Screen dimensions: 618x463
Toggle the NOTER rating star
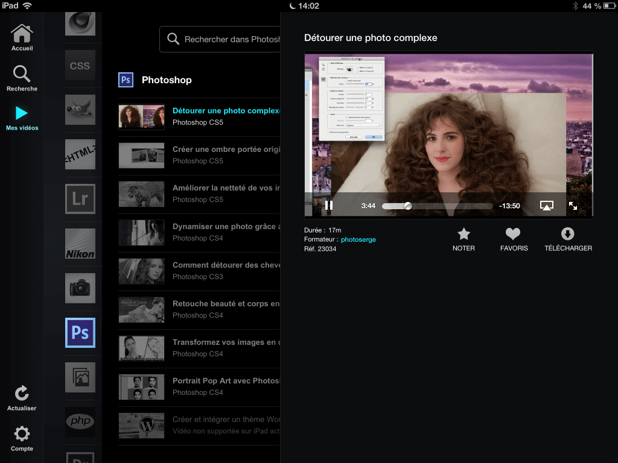(x=463, y=236)
